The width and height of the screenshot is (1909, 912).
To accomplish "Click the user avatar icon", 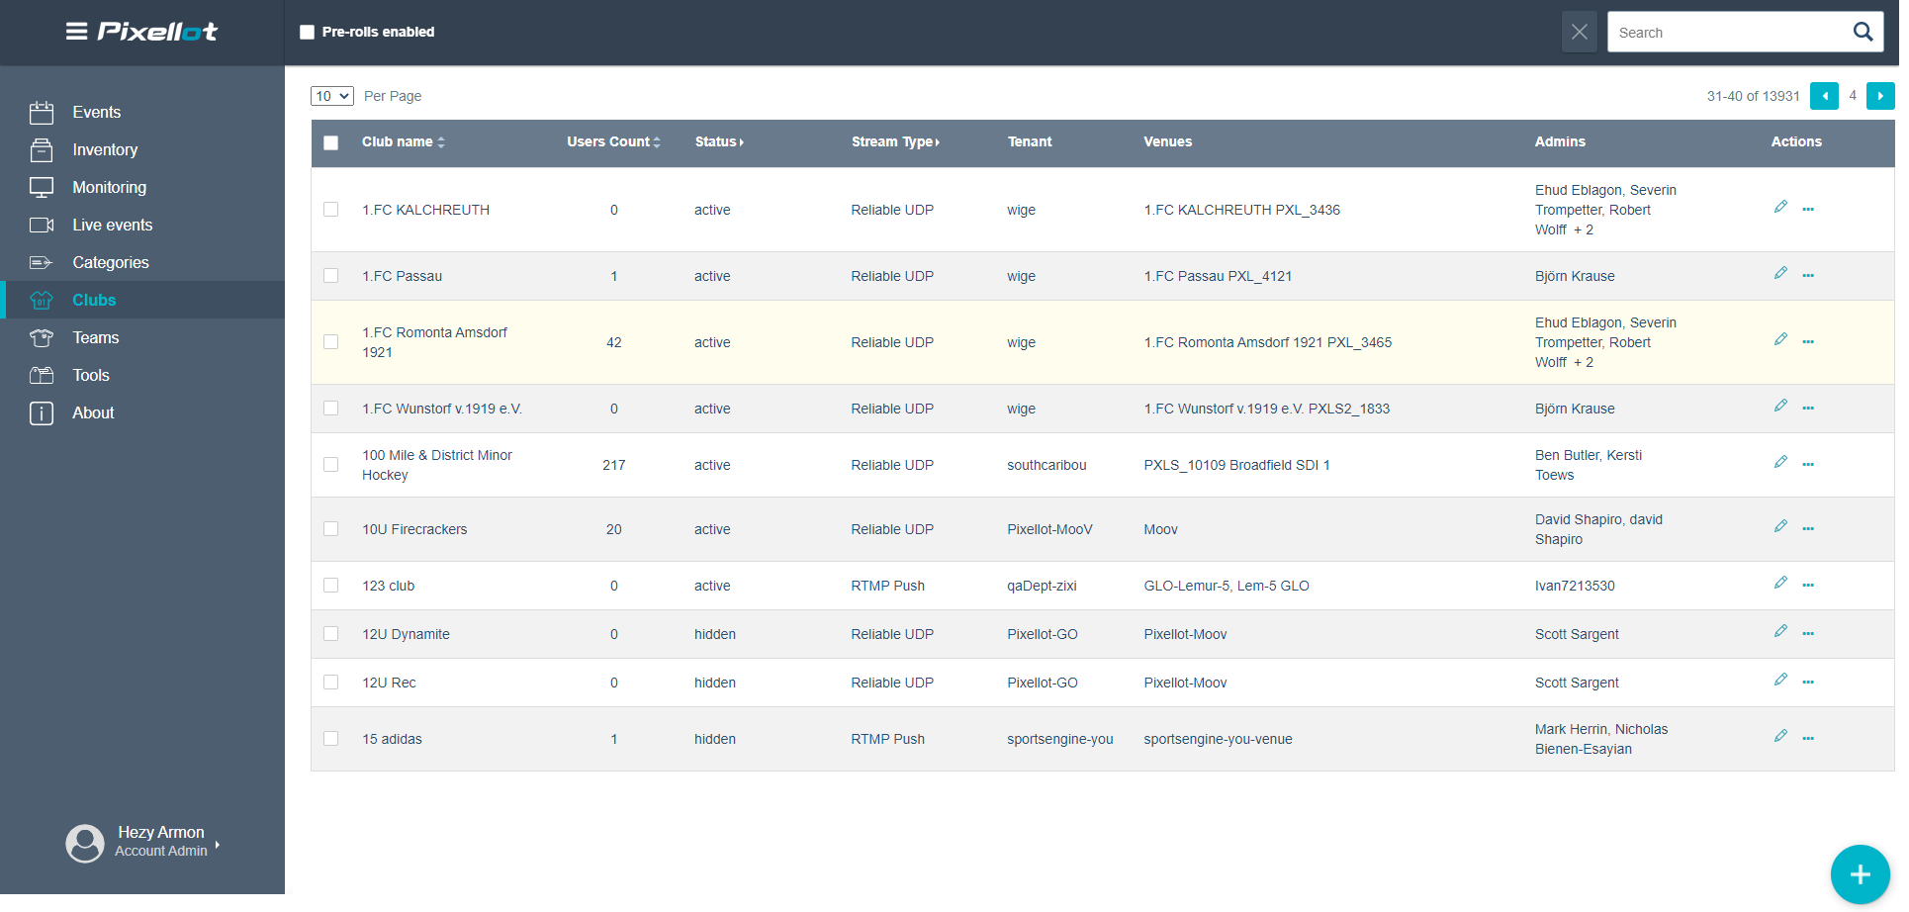I will (85, 844).
